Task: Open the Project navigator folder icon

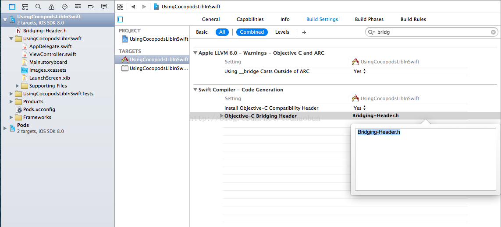Action: tap(12, 7)
